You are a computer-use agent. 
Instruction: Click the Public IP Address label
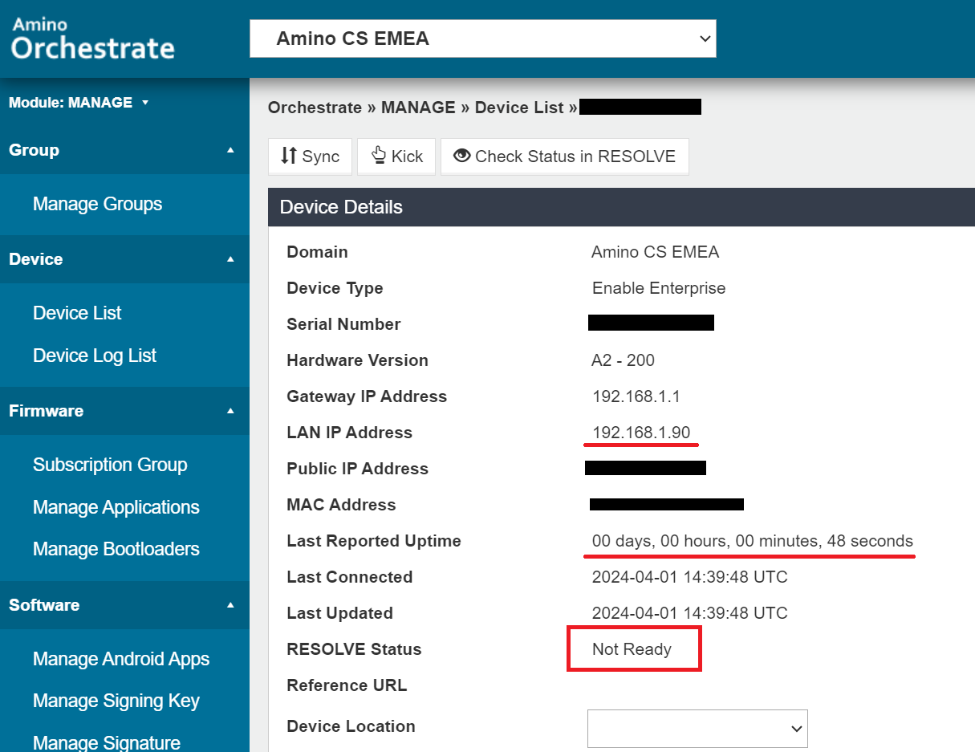click(357, 469)
